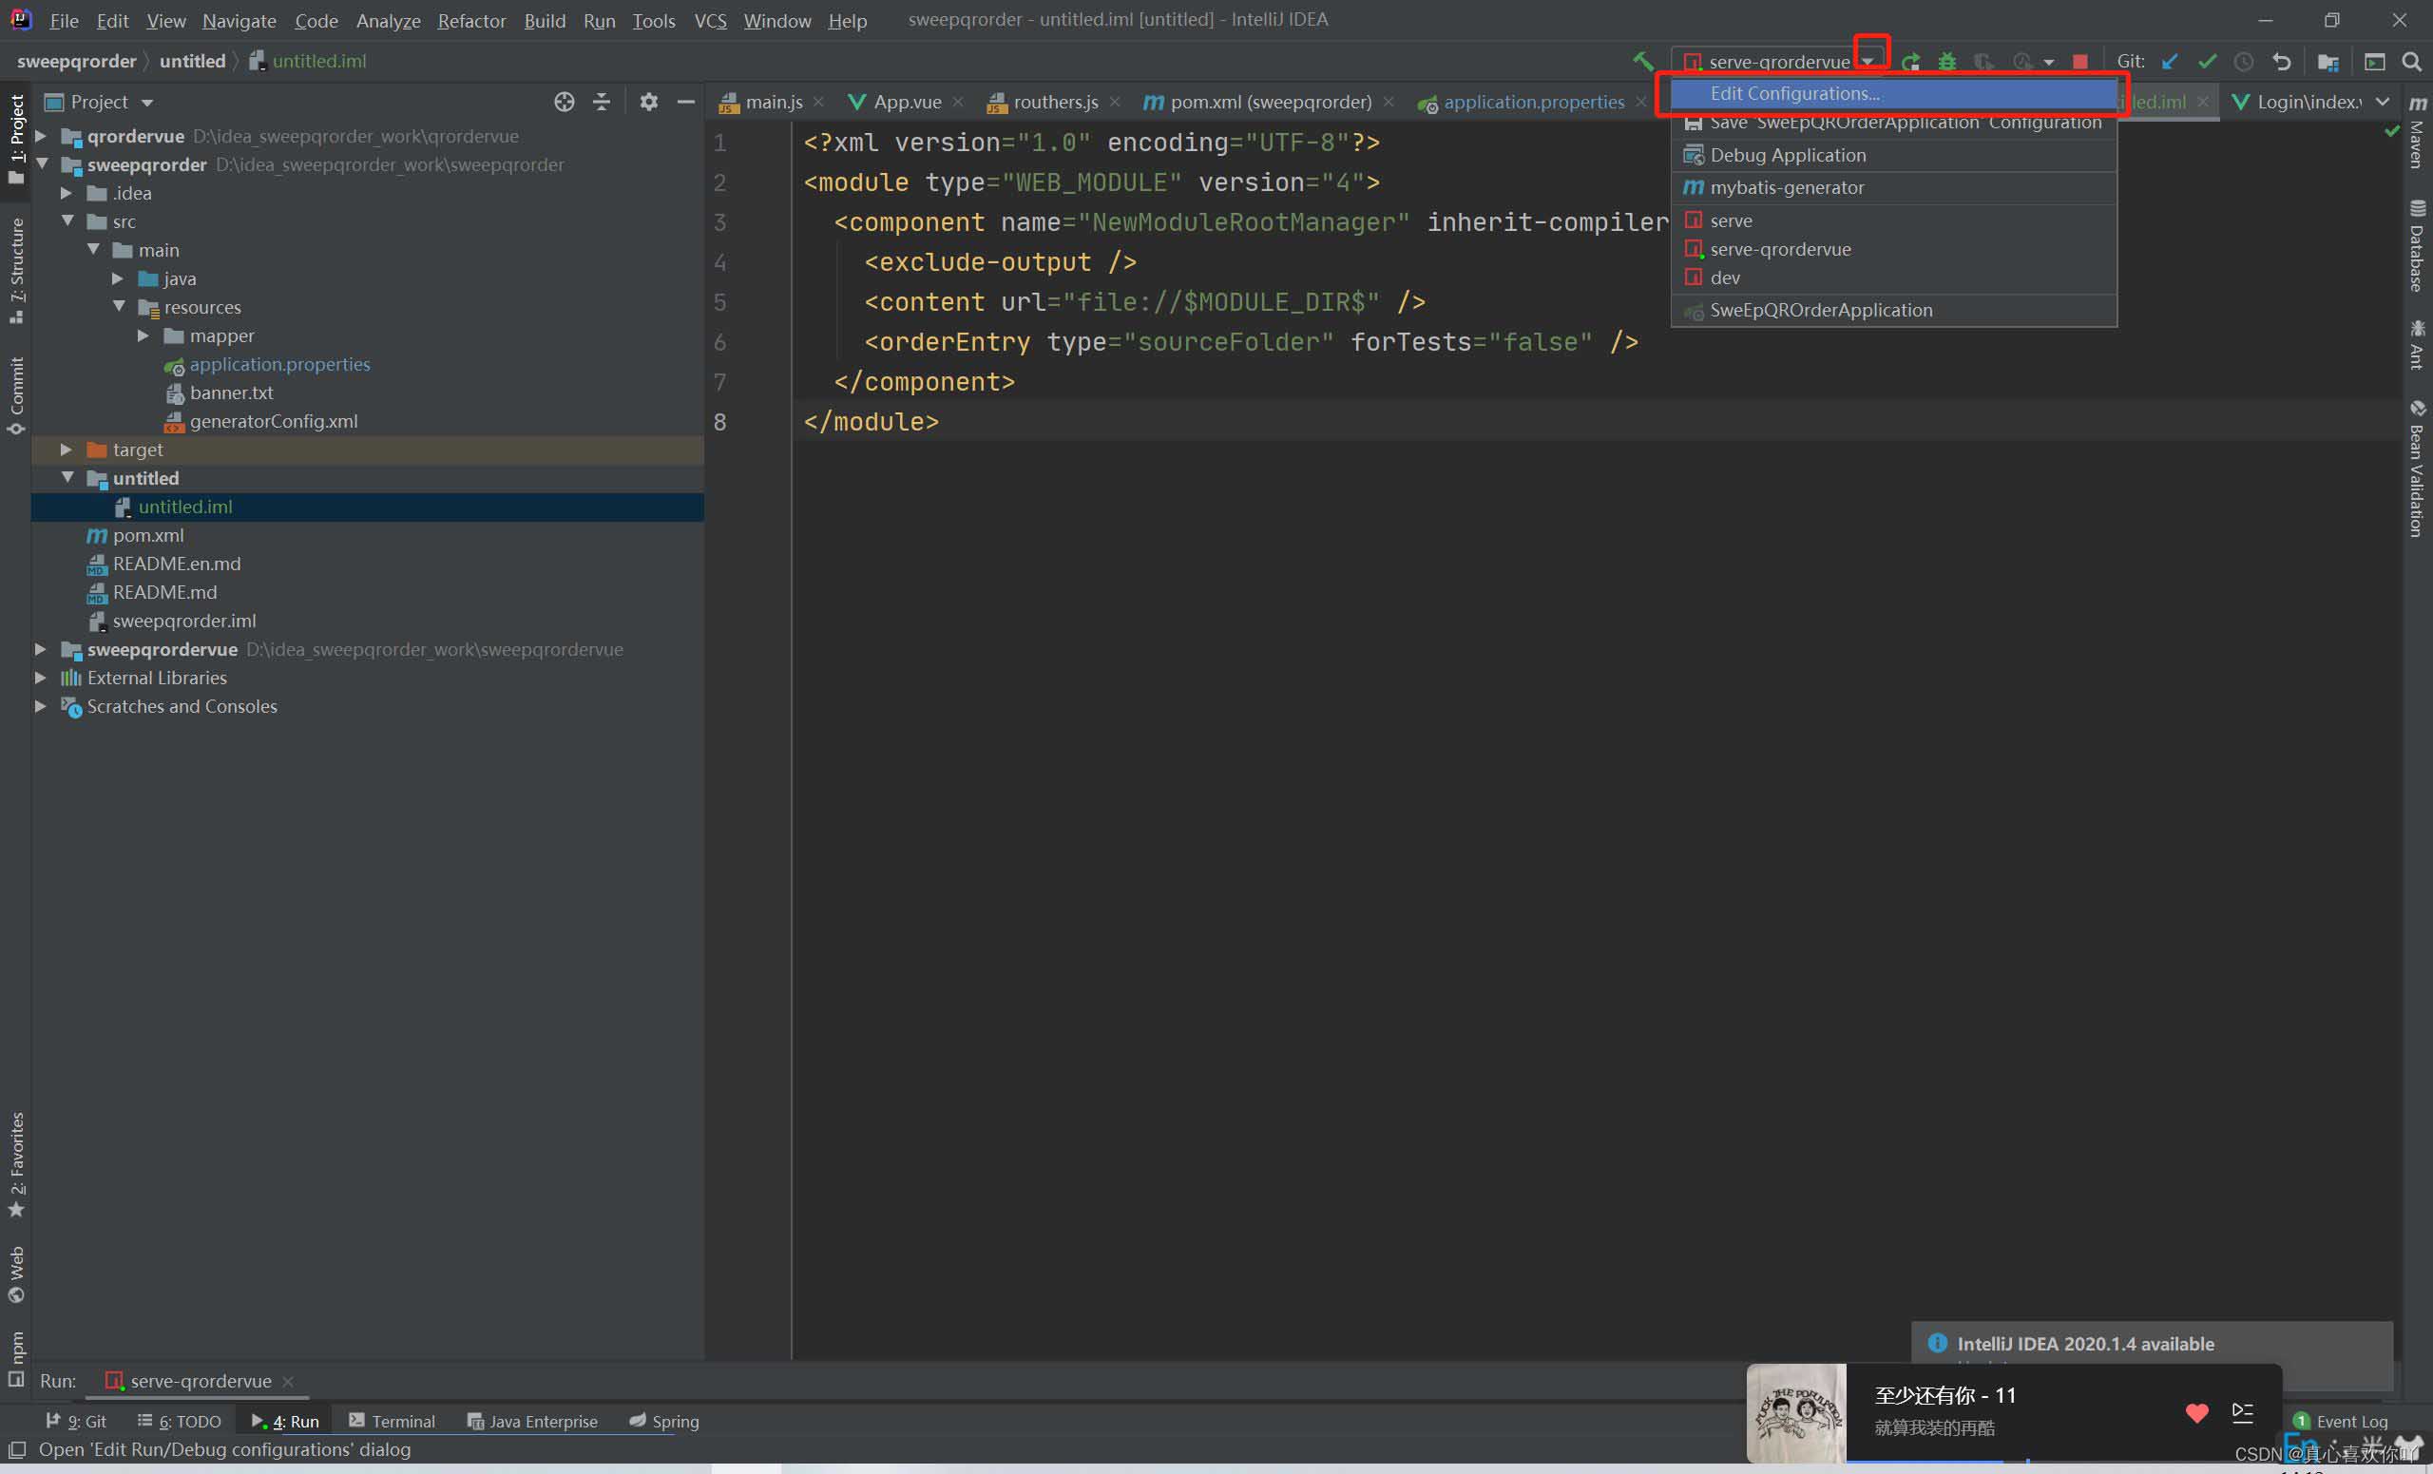Switch to the main.js editor tab
The image size is (2433, 1474).
coord(774,102)
